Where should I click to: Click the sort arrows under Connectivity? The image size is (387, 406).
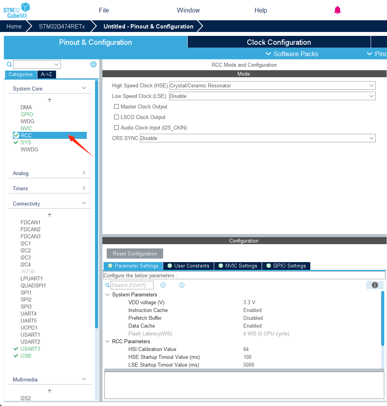(x=49, y=215)
